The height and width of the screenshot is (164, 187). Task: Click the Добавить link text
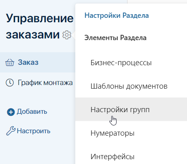32,112
